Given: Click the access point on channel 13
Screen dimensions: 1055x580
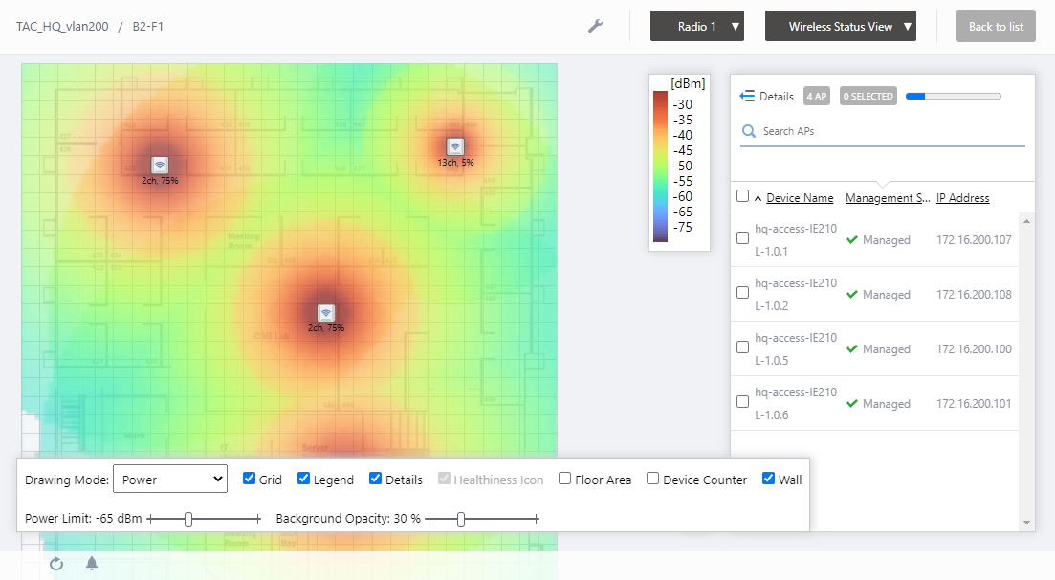Looking at the screenshot, I should click(x=455, y=146).
